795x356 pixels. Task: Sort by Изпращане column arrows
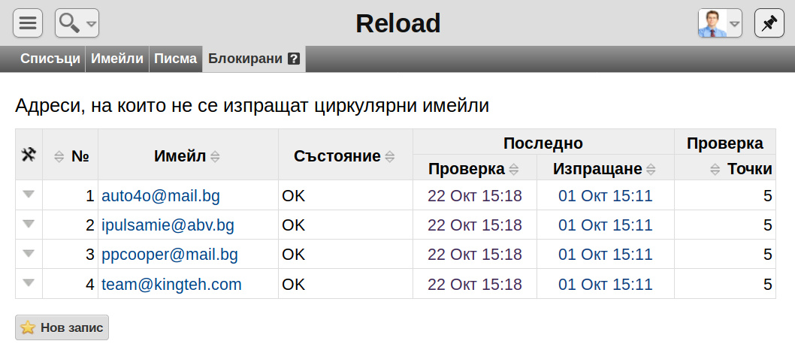coord(651,170)
